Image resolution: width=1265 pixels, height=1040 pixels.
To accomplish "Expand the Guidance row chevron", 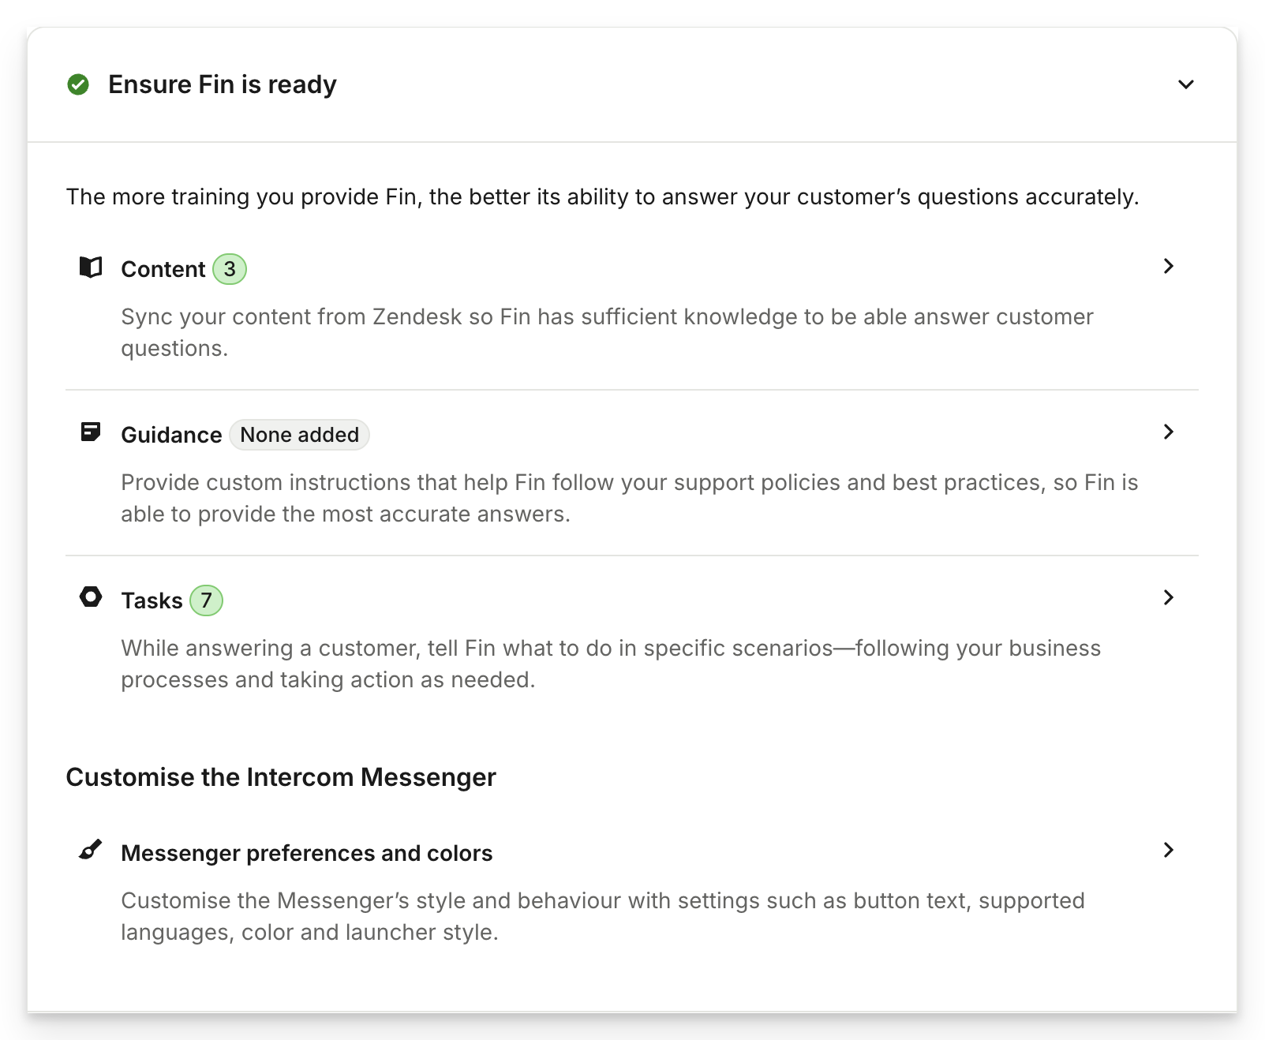I will pyautogui.click(x=1169, y=432).
